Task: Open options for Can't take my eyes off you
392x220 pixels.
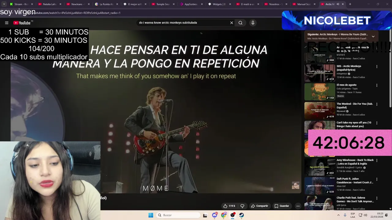Action: 377,123
